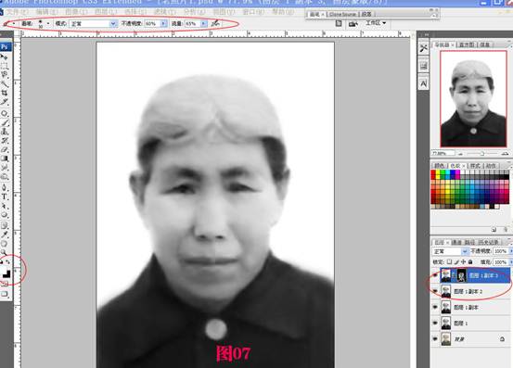
Task: Click the layer mask thumbnail of top layer
Action: (x=461, y=275)
